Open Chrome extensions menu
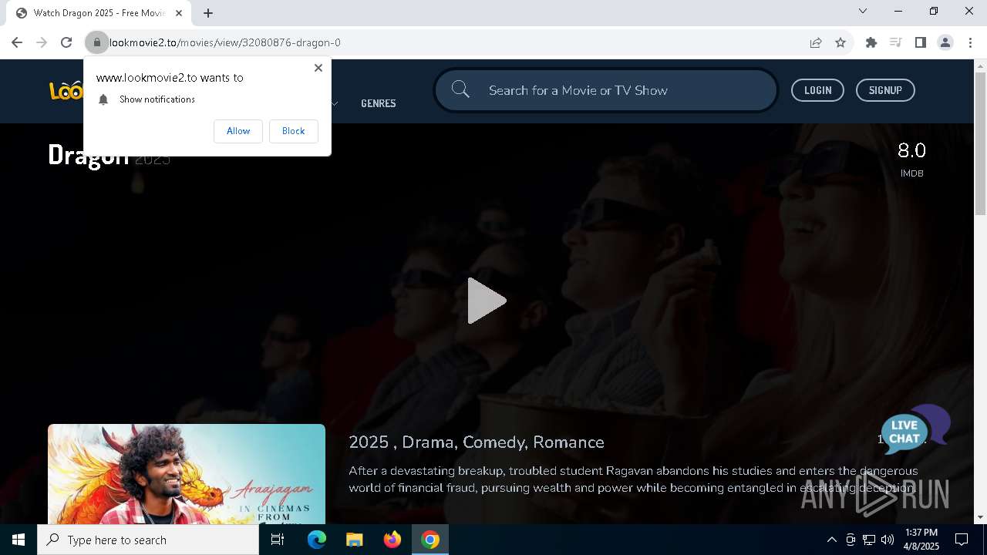Screen dimensions: 987x555 871,42
